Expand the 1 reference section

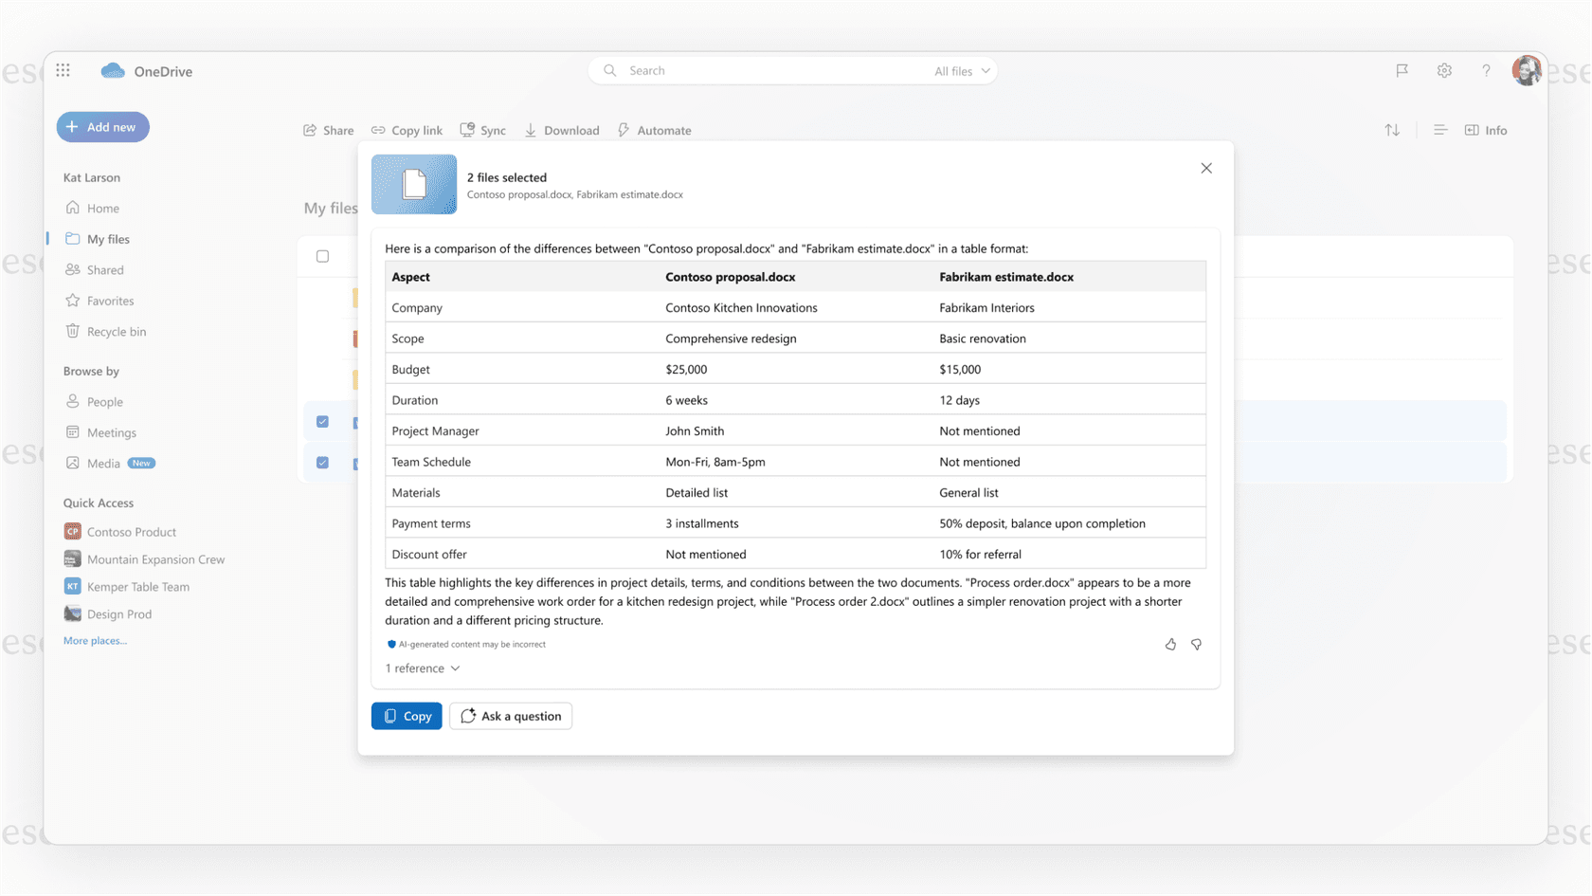click(422, 668)
